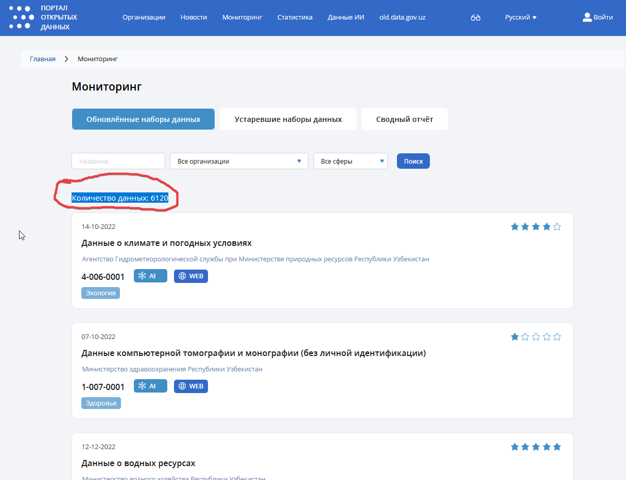Click the Войти login link
626x480 pixels.
(603, 17)
